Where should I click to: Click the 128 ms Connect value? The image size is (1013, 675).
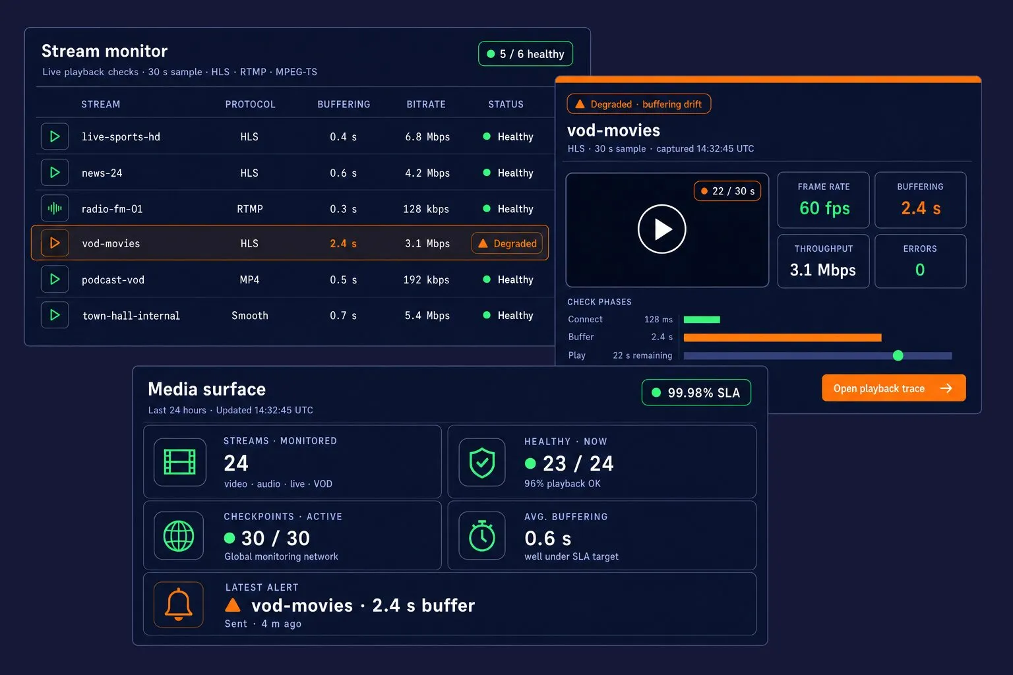point(658,320)
